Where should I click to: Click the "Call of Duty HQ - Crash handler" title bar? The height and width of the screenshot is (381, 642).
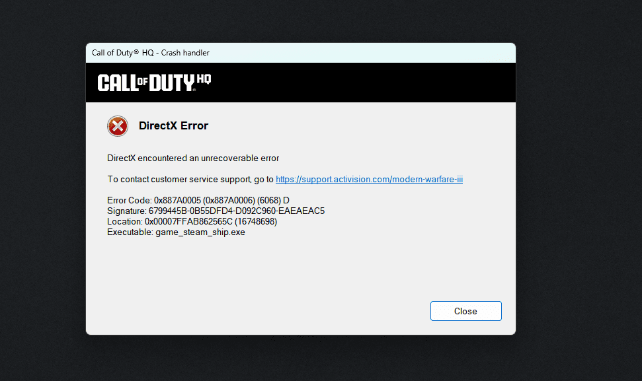tap(301, 53)
